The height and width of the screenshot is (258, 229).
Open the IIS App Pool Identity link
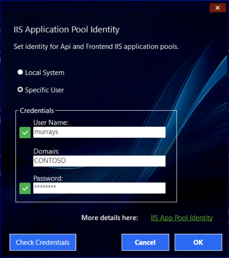point(181,218)
